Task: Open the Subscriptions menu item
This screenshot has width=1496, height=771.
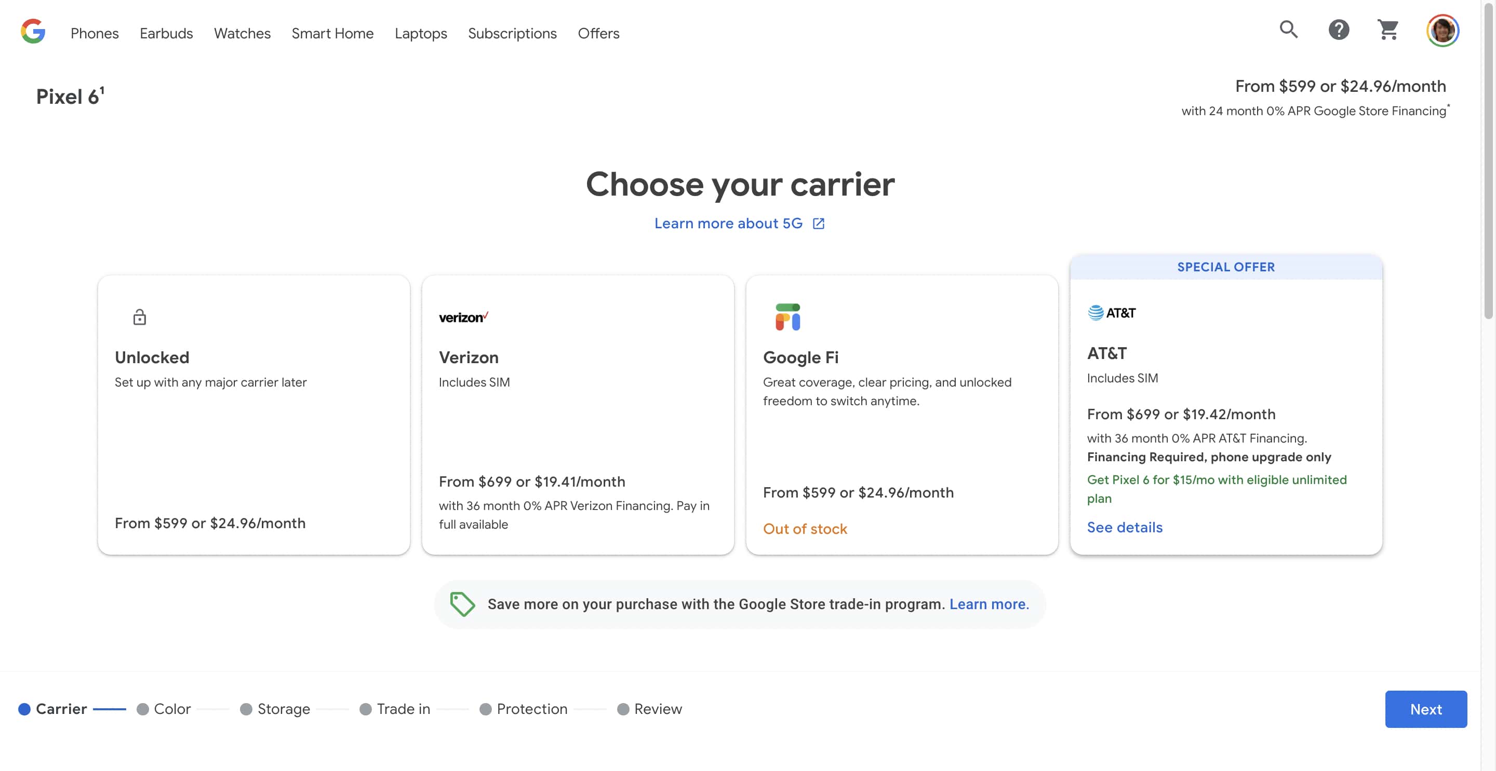Action: (512, 34)
